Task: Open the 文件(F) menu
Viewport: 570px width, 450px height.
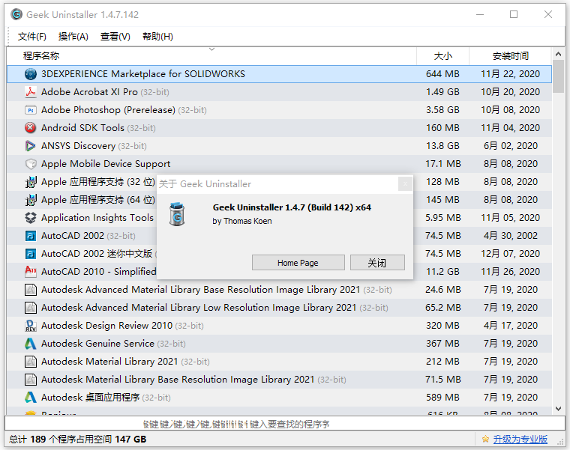Action: (32, 37)
